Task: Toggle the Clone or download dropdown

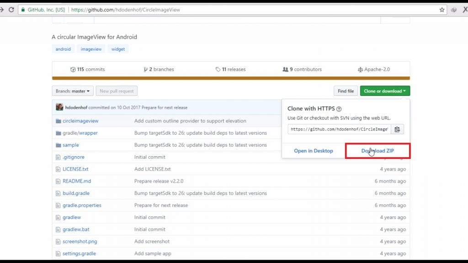Action: [x=385, y=91]
